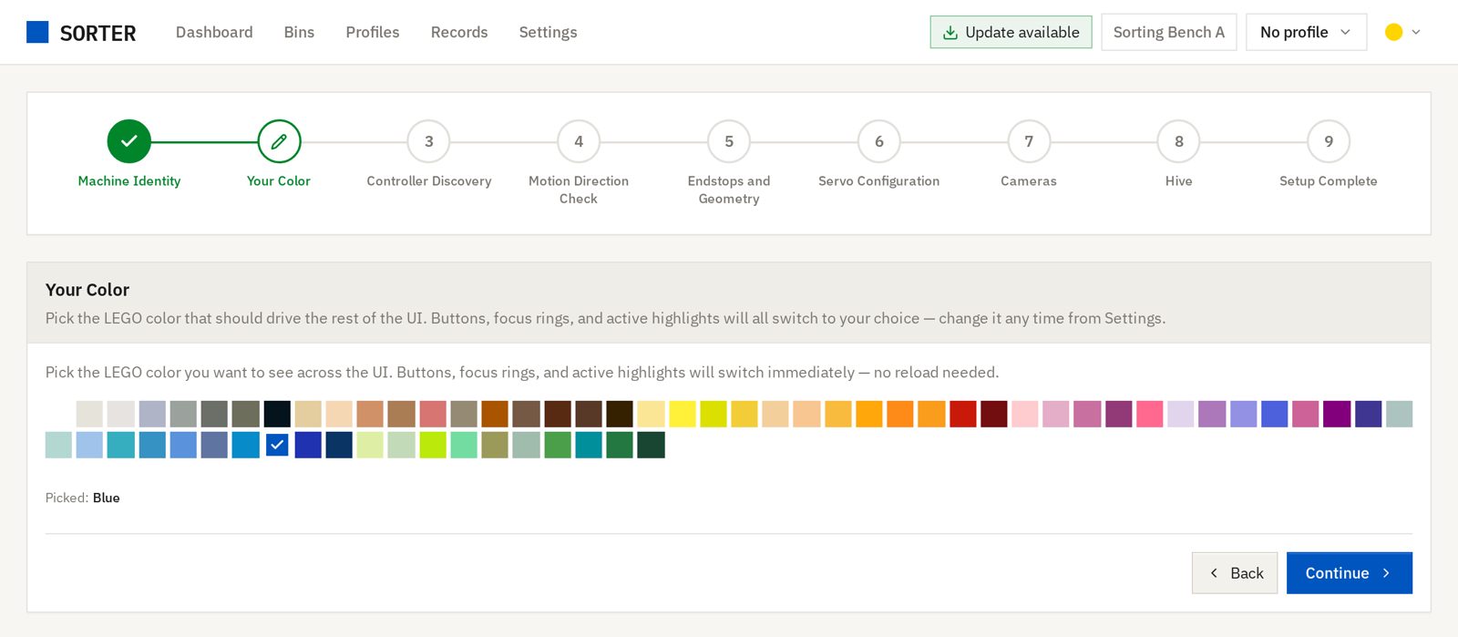Select the dark navy blue swatch

tap(339, 445)
